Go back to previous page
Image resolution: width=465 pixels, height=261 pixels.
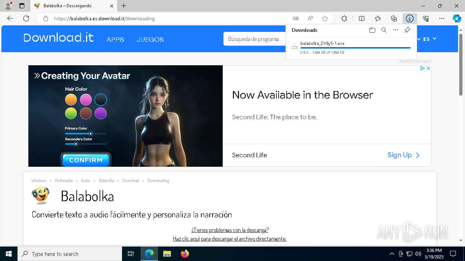10,18
